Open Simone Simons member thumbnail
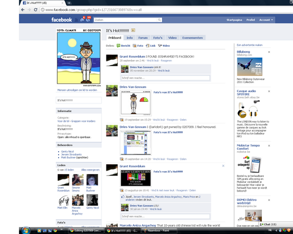Image resolution: width=293 pixels, height=234 pixels. click(x=78, y=180)
